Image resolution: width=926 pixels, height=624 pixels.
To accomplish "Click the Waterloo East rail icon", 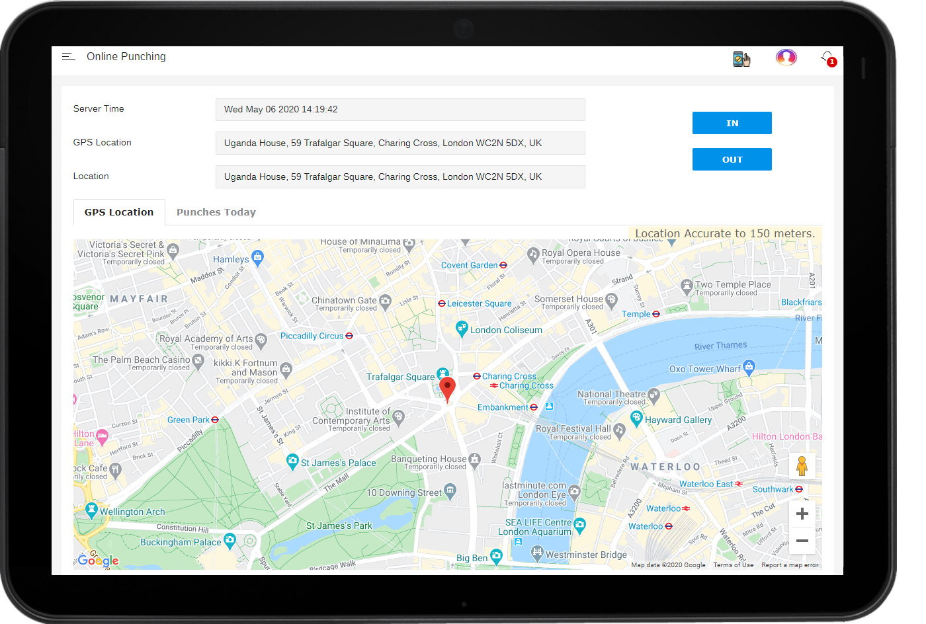I will 739,484.
